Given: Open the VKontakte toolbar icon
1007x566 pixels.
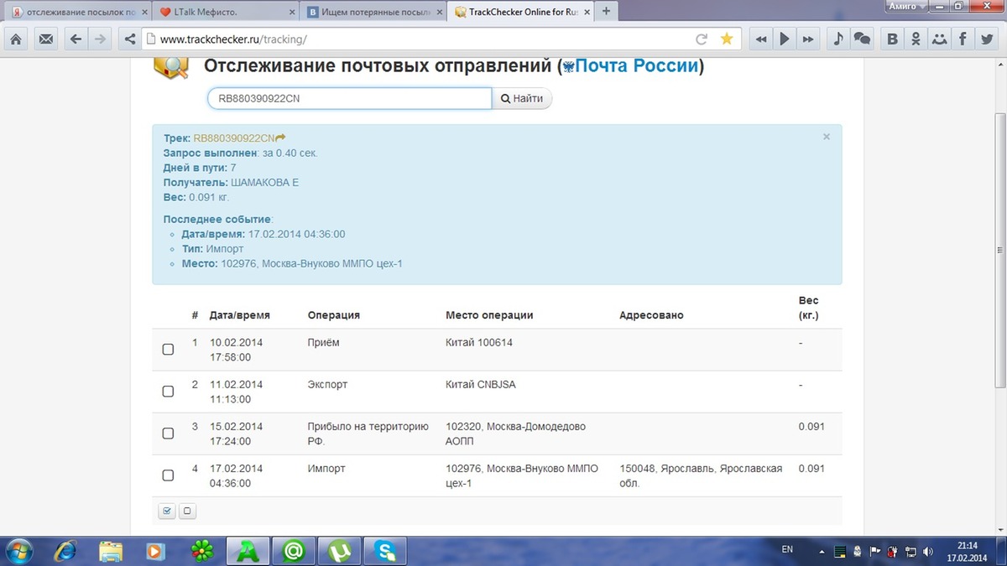Looking at the screenshot, I should click(x=892, y=39).
